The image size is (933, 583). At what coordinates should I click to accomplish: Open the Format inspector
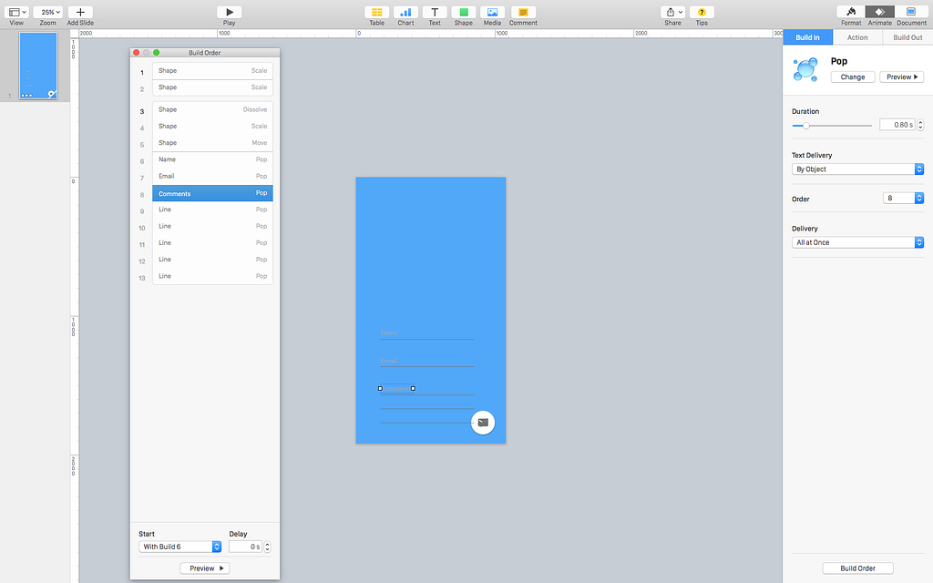(851, 12)
